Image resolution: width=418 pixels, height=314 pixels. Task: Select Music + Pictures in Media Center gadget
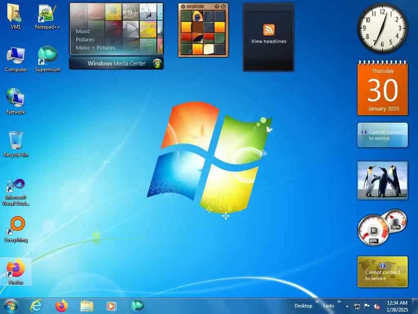(96, 48)
